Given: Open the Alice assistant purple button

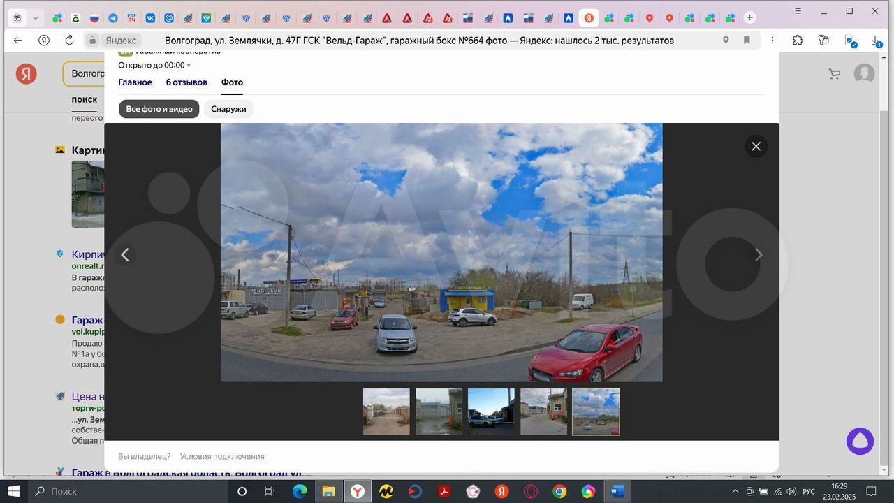Looking at the screenshot, I should (860, 442).
